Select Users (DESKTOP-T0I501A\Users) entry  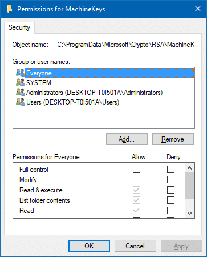point(72,102)
